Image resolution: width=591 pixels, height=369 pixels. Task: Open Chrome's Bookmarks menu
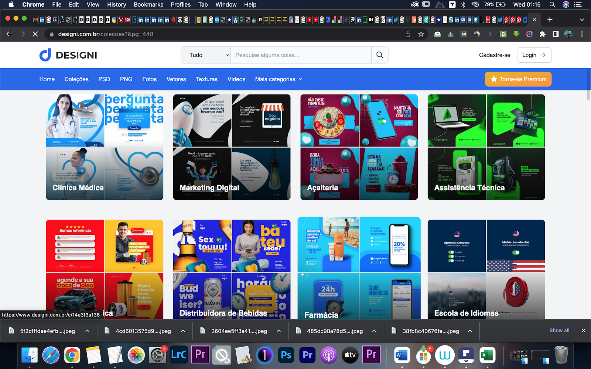click(148, 4)
